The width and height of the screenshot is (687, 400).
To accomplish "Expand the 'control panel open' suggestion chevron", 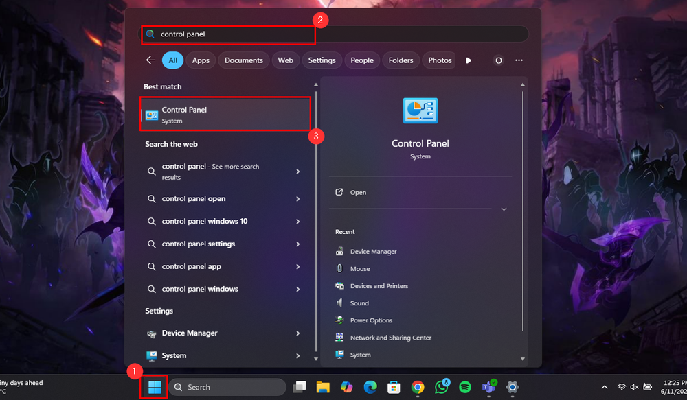I will pos(298,198).
